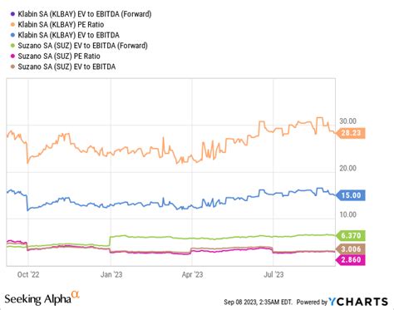Click the Apr '23 axis label
The width and height of the screenshot is (394, 310).
192,274
